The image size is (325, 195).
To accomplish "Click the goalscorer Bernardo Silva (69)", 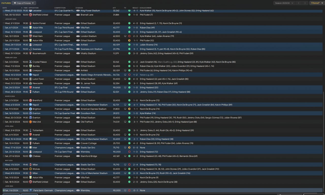I will [x=189, y=156].
